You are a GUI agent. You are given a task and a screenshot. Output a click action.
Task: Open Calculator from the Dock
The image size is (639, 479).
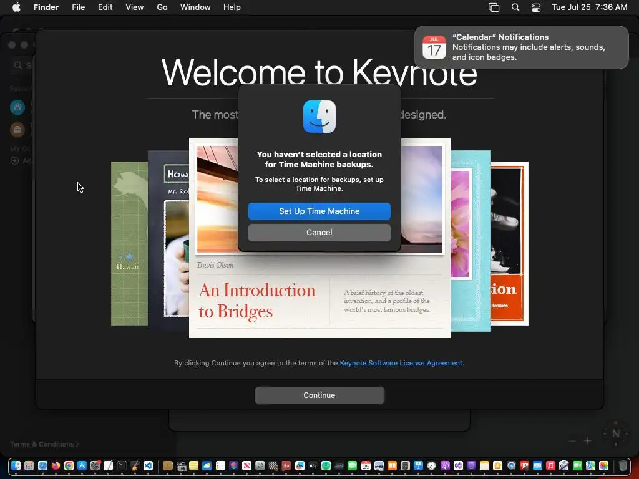405,465
